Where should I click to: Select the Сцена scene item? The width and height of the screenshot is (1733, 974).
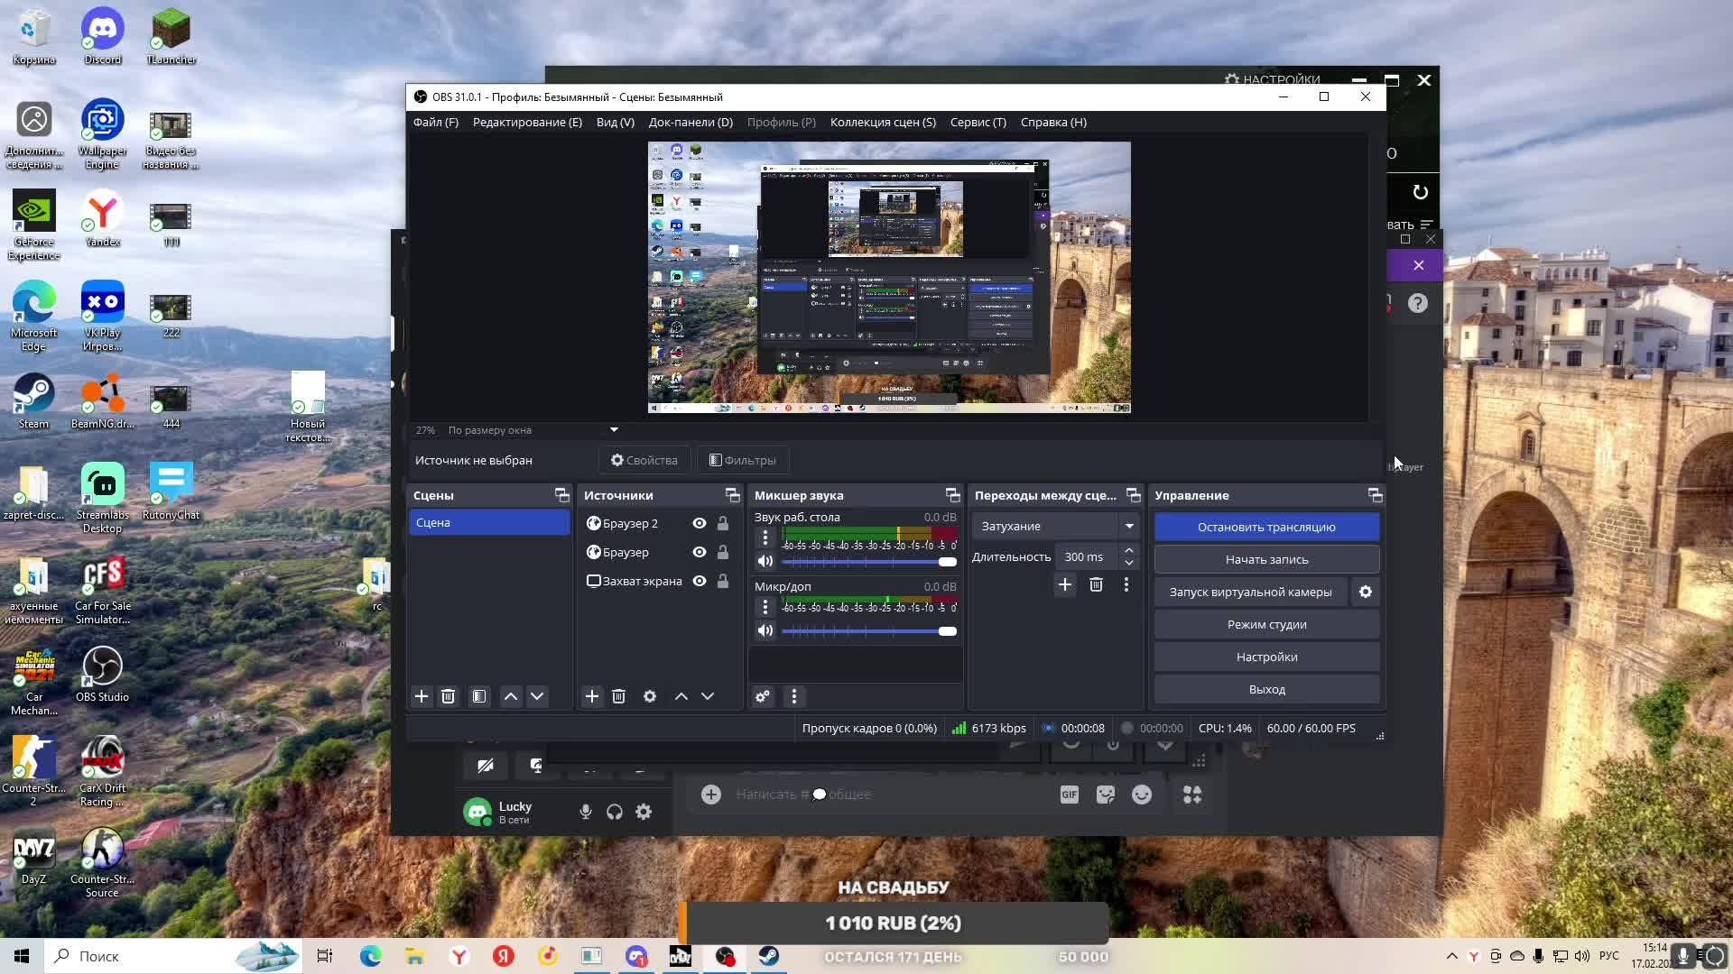click(x=489, y=522)
